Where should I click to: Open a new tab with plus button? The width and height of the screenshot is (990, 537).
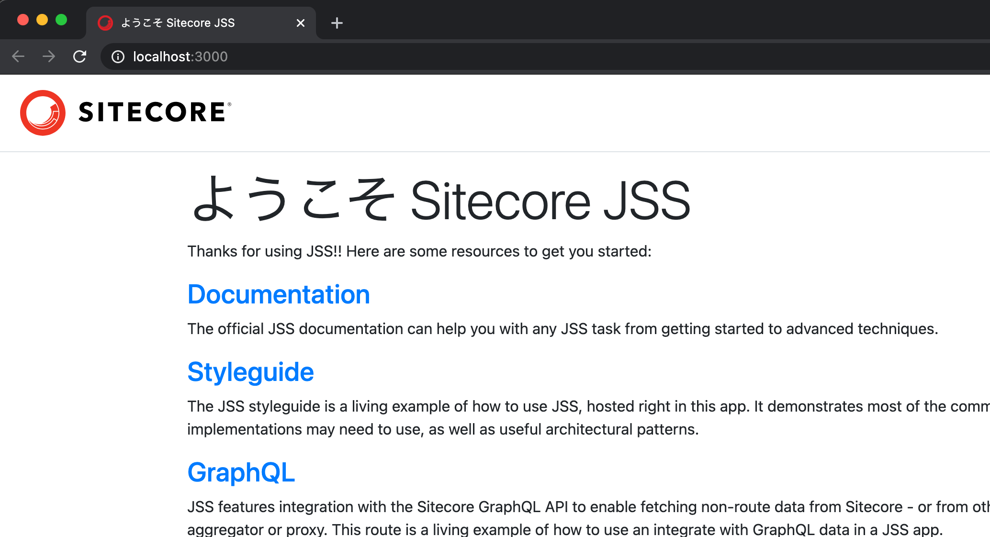[x=337, y=23]
